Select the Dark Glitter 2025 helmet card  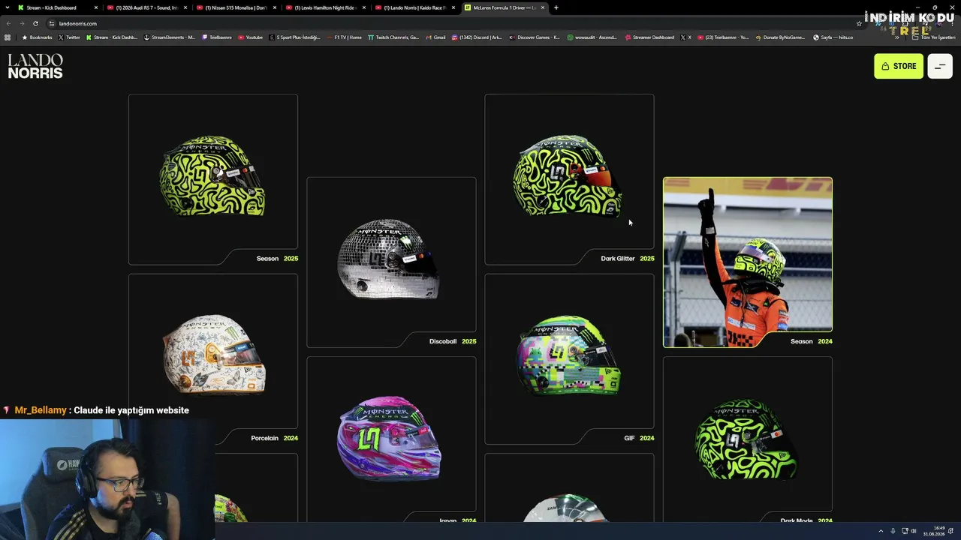click(569, 179)
